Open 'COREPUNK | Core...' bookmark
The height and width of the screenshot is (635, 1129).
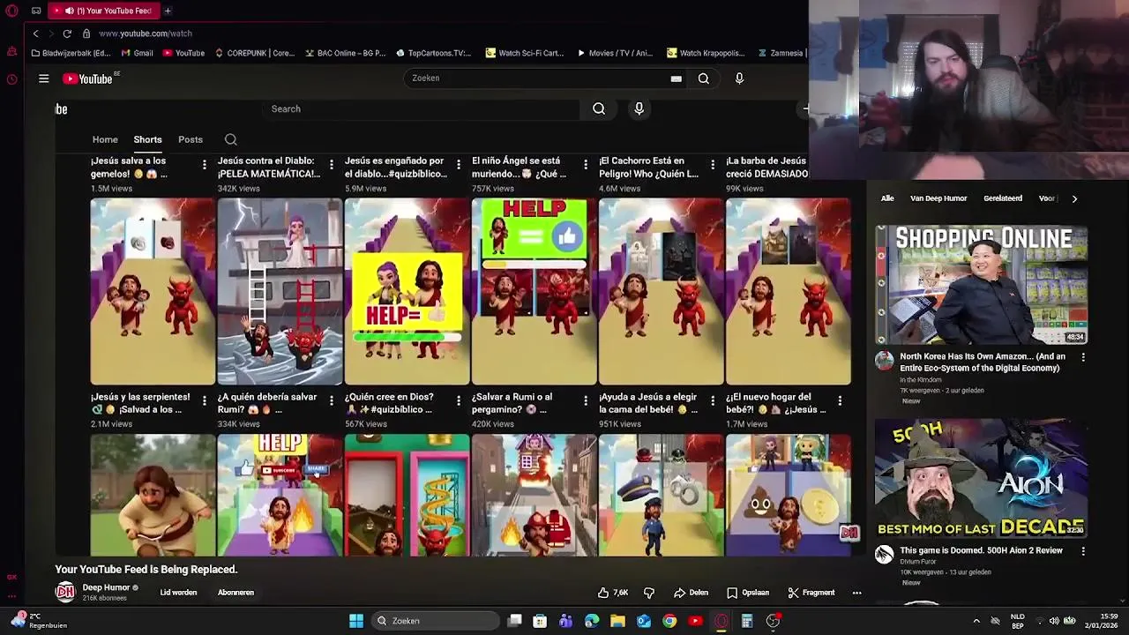(x=254, y=53)
